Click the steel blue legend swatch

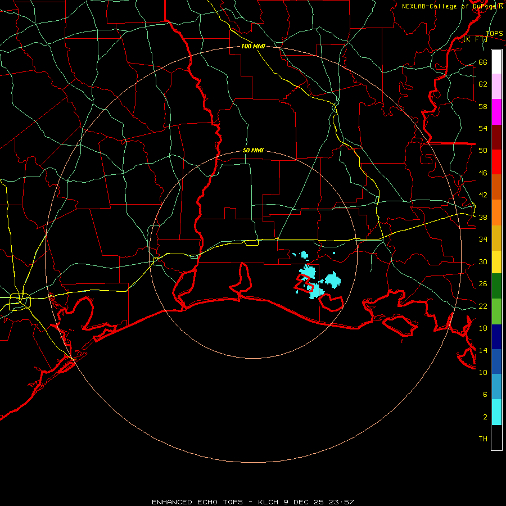pos(496,386)
